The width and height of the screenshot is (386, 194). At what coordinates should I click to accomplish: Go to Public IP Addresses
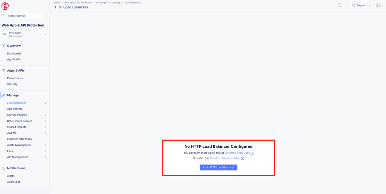click(x=19, y=139)
